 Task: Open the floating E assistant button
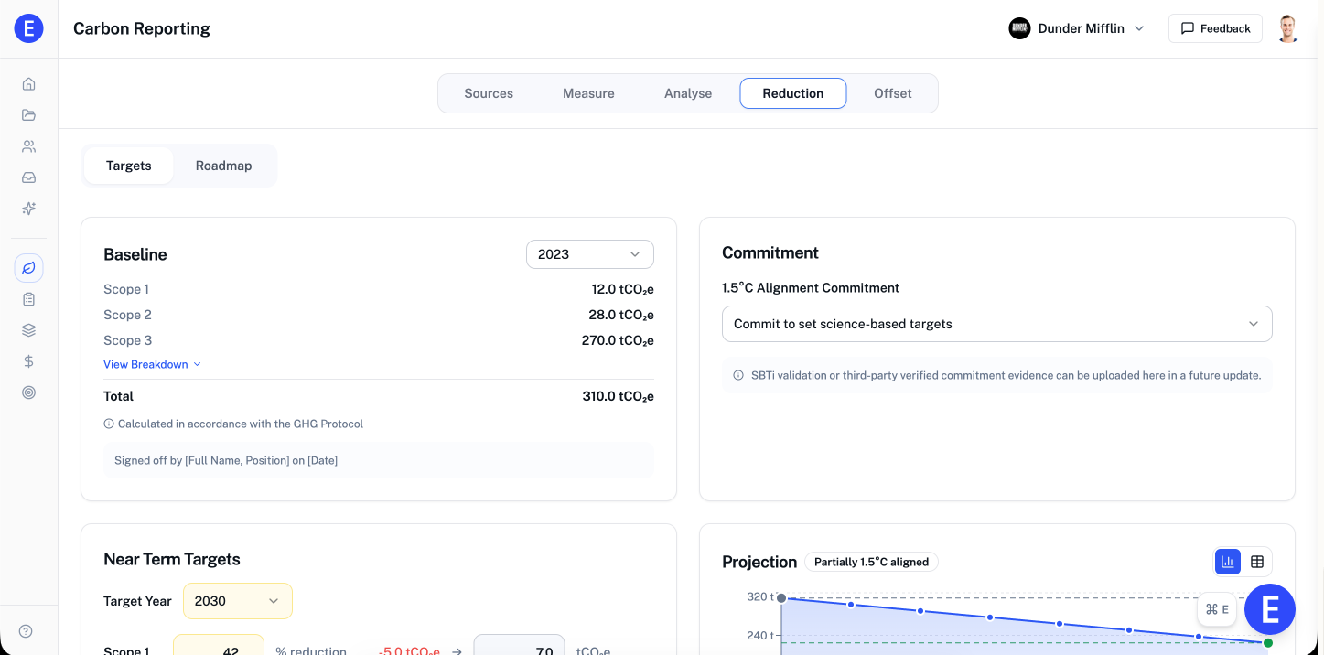pyautogui.click(x=1270, y=609)
